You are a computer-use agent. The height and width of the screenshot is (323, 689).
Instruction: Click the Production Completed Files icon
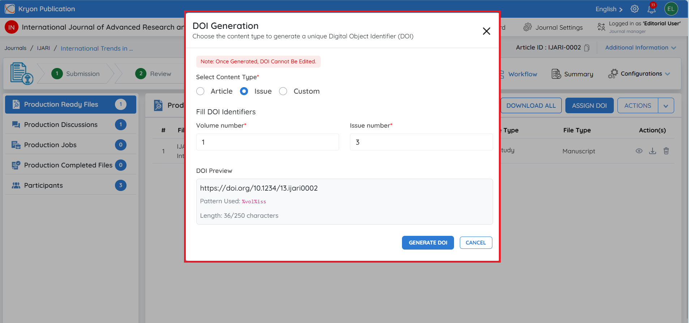click(x=16, y=165)
